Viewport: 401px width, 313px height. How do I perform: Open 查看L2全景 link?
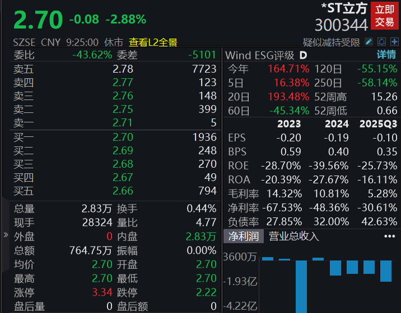pos(153,42)
